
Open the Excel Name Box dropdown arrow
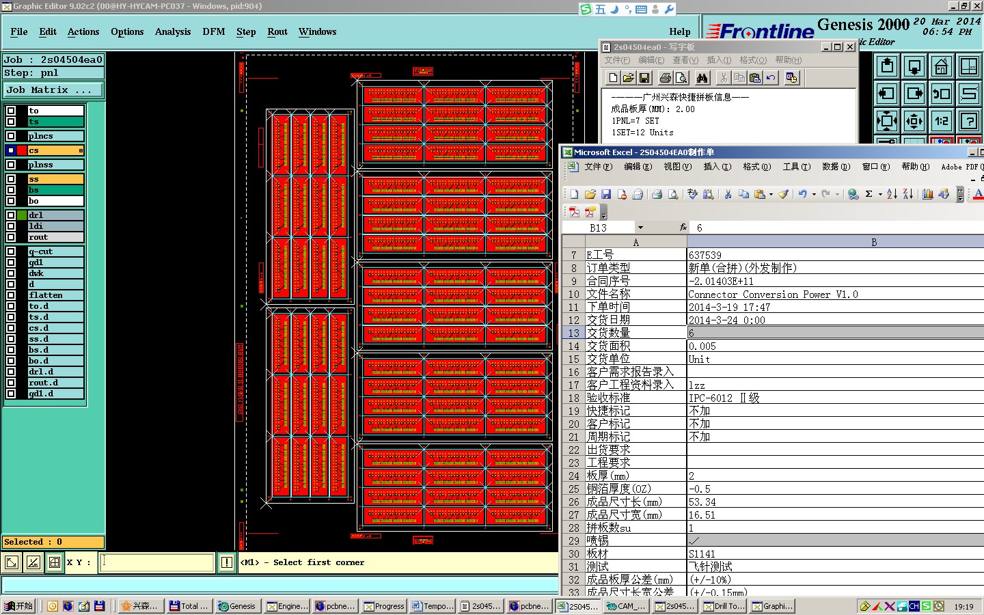[x=640, y=228]
